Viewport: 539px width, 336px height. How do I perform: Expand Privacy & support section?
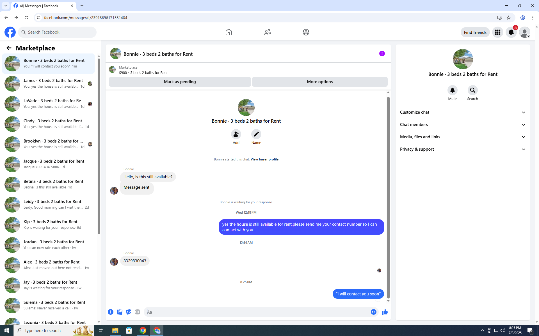(x=463, y=149)
